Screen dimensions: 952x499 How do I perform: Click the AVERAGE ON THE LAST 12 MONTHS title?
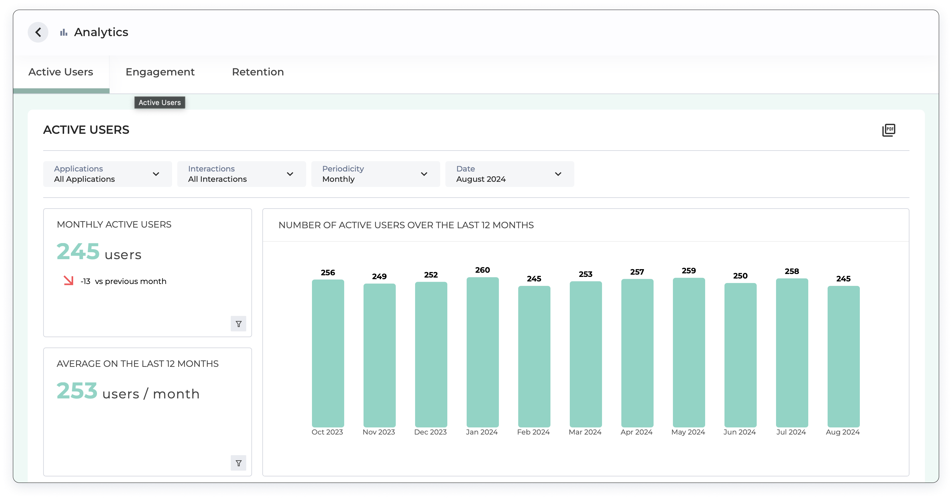[x=138, y=364]
